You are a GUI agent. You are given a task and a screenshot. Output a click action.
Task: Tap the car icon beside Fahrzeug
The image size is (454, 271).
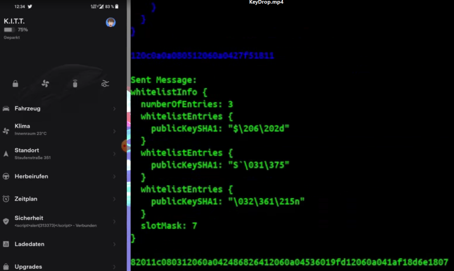pyautogui.click(x=6, y=109)
